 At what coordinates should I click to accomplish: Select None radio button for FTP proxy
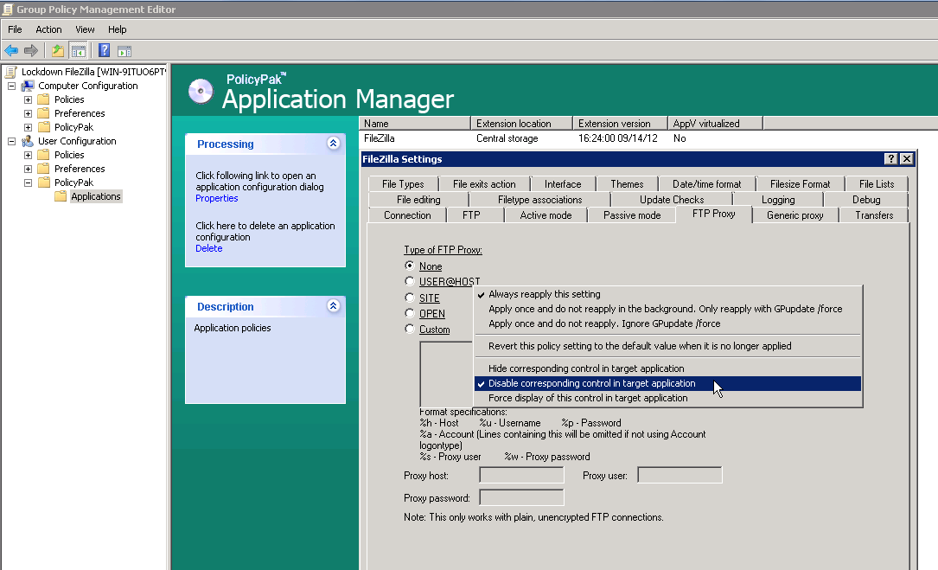[410, 266]
